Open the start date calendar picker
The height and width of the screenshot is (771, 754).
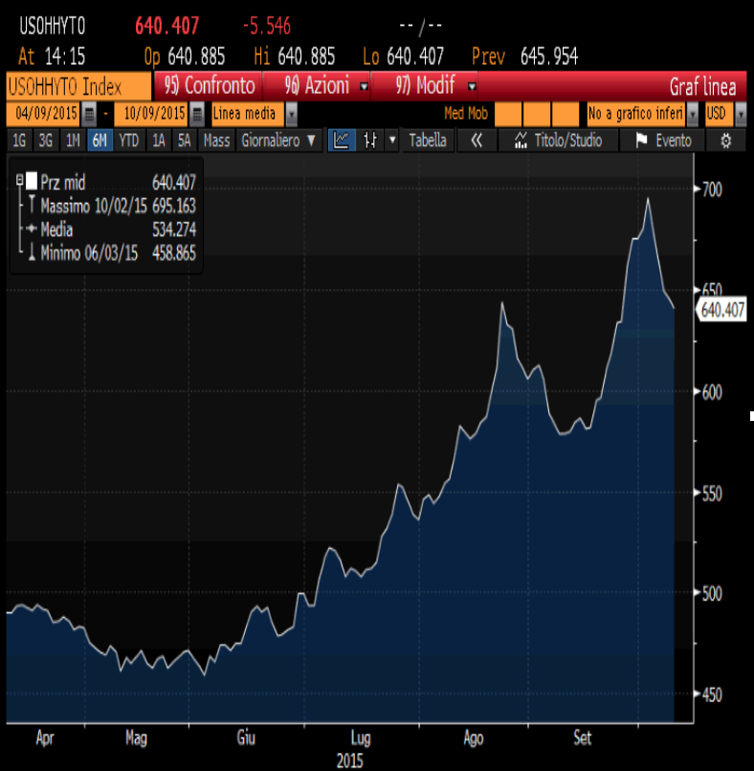[89, 114]
